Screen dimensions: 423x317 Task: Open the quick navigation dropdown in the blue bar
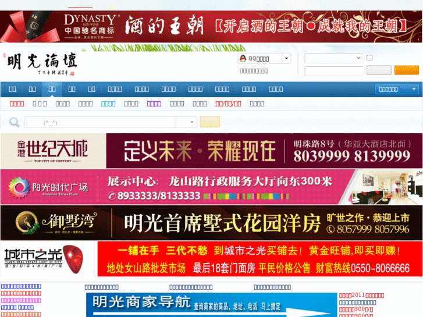[x=397, y=90]
